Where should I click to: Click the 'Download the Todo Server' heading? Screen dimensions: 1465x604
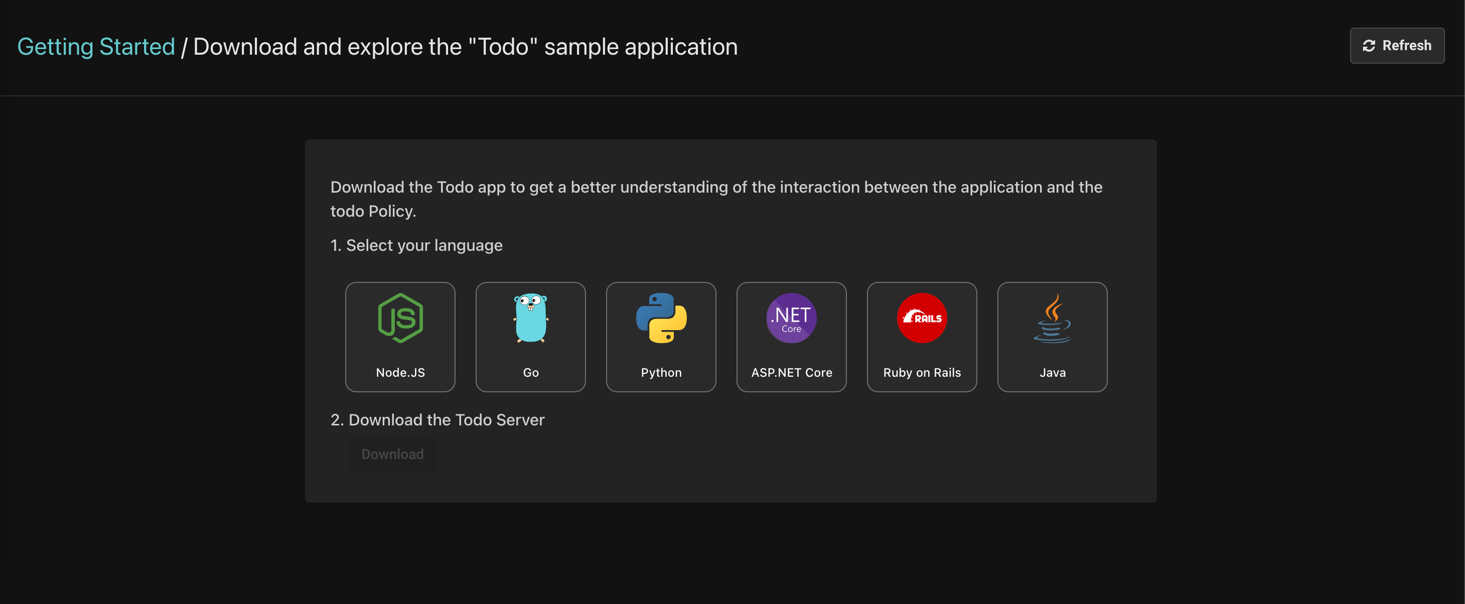(437, 420)
